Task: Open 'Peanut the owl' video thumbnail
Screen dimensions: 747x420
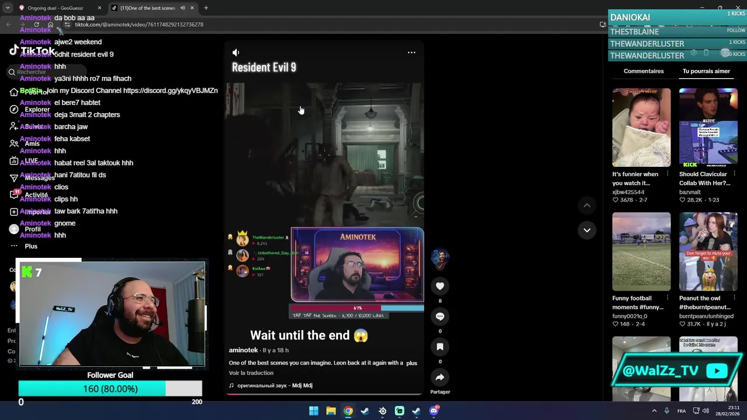Action: coord(708,251)
